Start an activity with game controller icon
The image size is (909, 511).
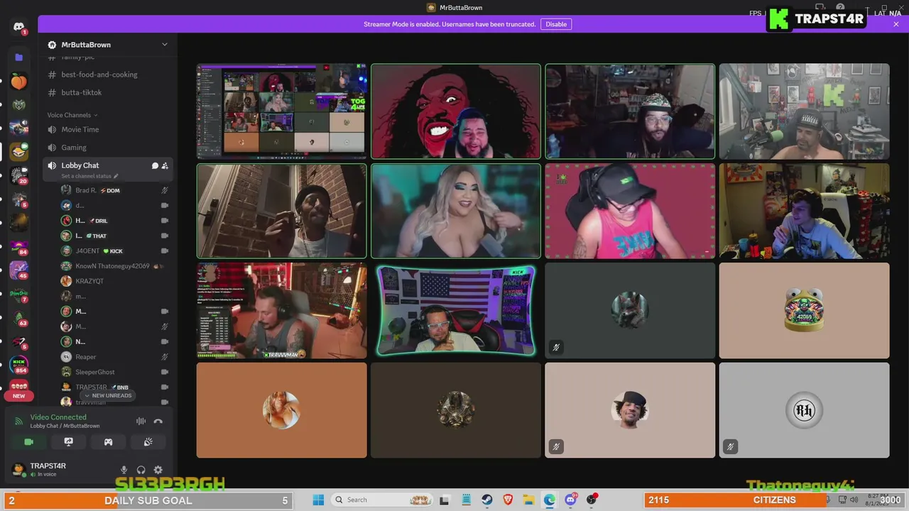point(108,441)
